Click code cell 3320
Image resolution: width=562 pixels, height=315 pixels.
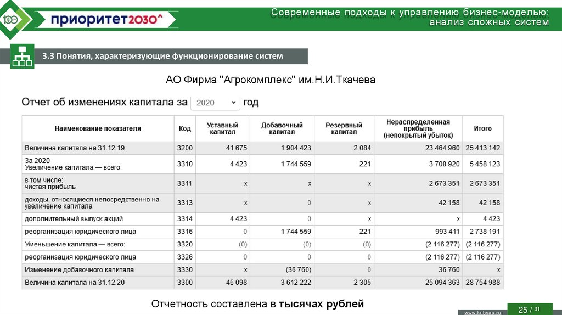coord(185,244)
